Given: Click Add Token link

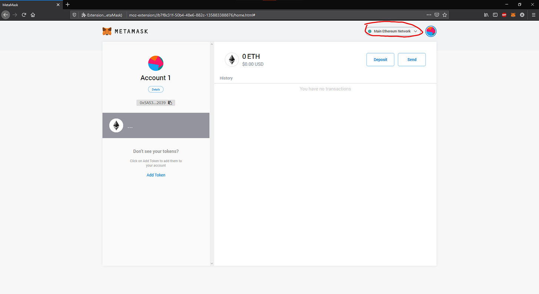Looking at the screenshot, I should pyautogui.click(x=156, y=175).
